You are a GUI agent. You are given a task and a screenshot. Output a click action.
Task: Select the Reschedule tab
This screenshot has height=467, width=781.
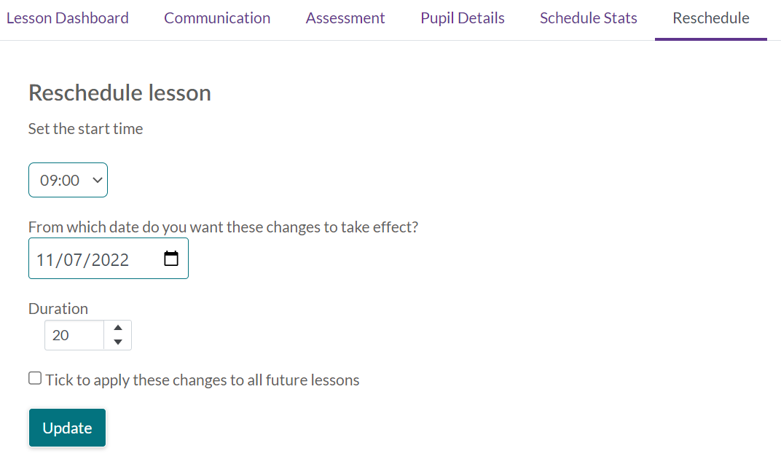(x=711, y=18)
